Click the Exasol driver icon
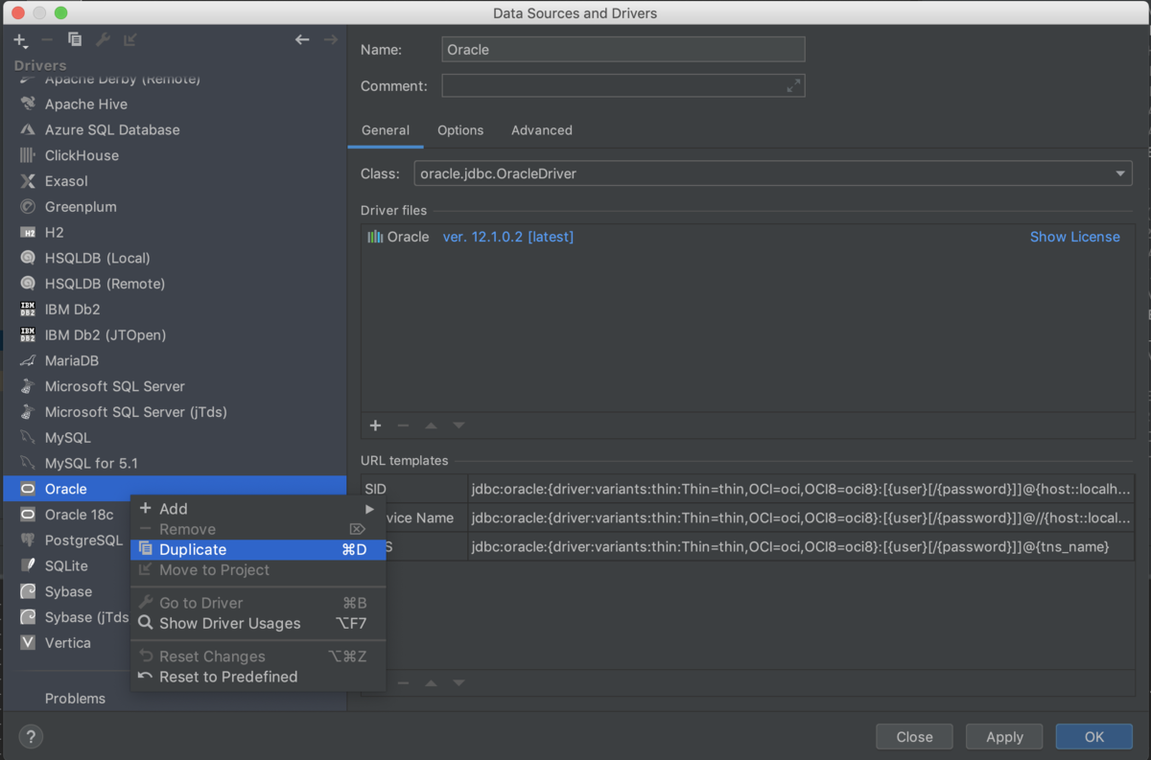1151x760 pixels. click(28, 181)
